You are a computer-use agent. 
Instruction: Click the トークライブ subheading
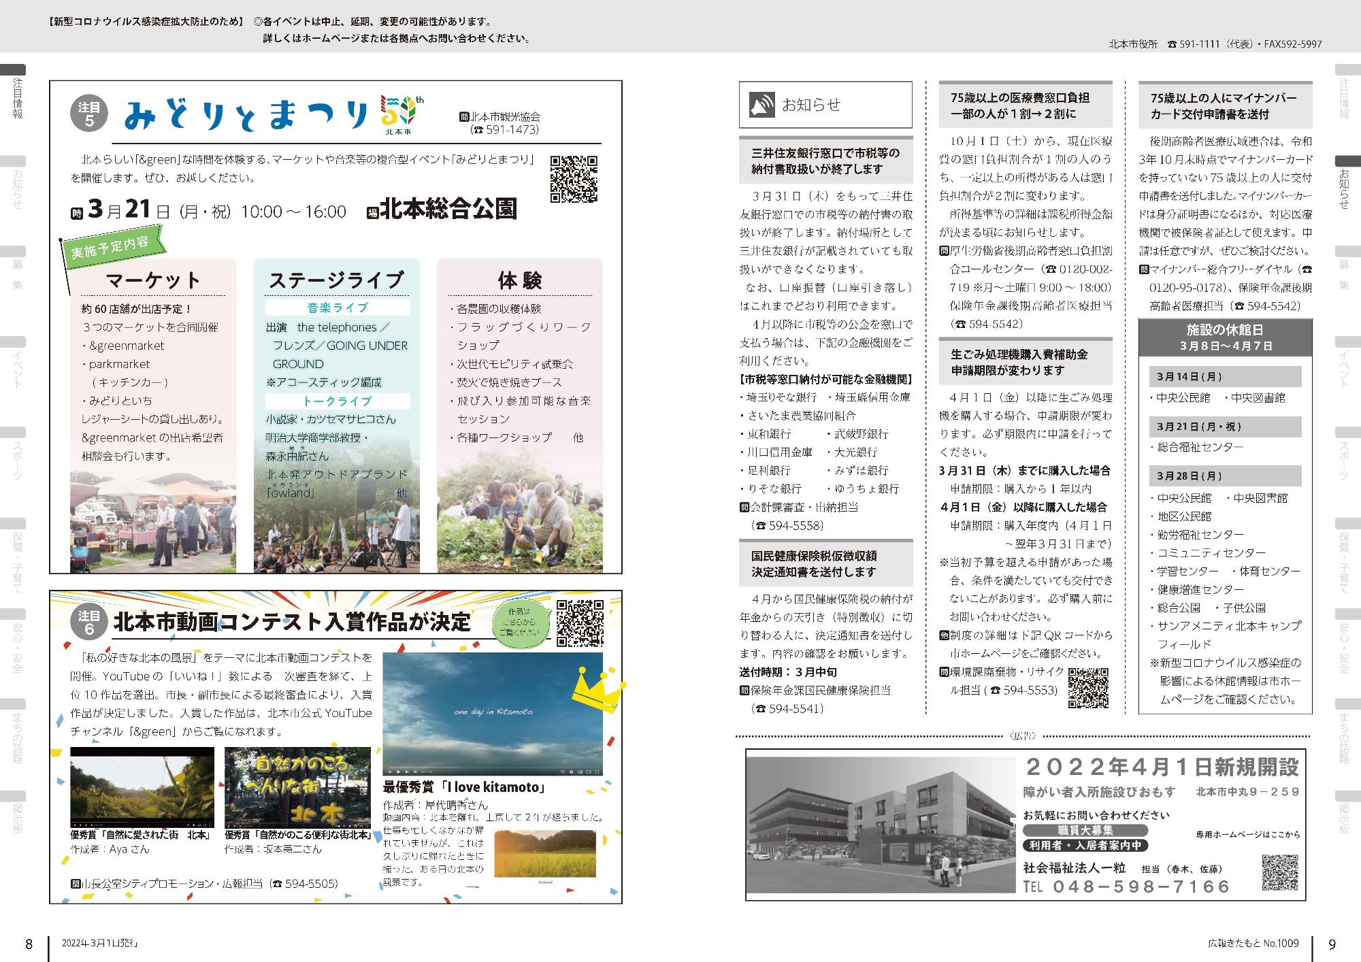(x=338, y=401)
